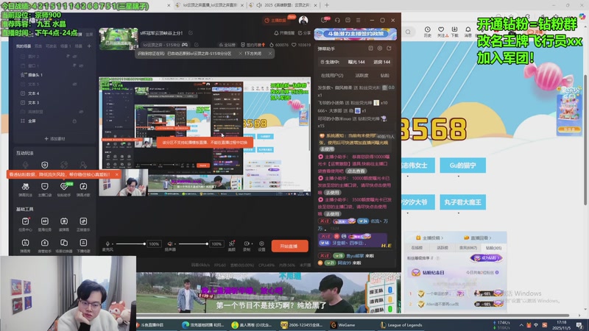
Task: Open the 美颜 beauty filter icon
Action: point(232,246)
